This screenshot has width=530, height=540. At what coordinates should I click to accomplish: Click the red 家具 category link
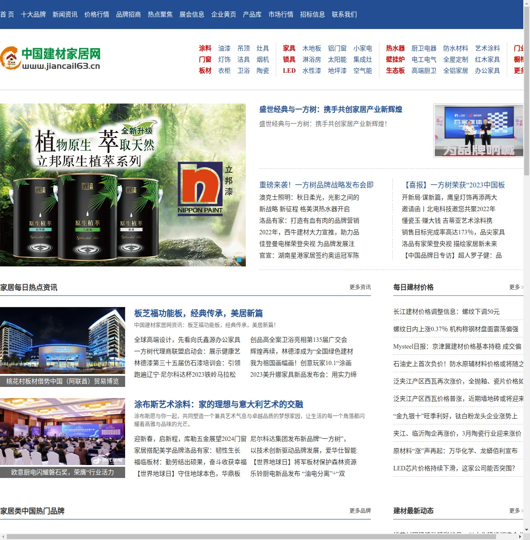(289, 48)
